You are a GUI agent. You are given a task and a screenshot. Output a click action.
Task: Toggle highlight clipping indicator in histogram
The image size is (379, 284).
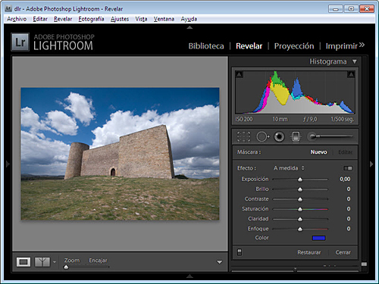351,74
